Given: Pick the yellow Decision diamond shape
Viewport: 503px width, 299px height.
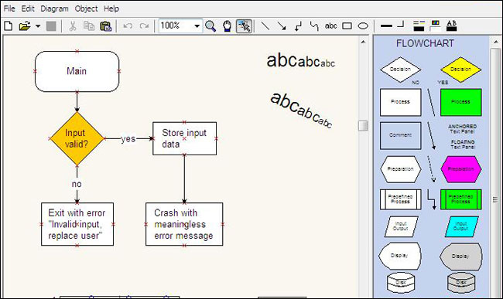Looking at the screenshot, I should 460,70.
